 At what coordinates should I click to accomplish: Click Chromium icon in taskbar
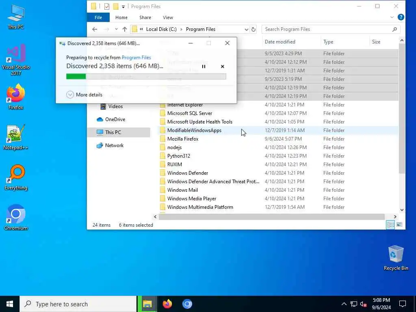[187, 304]
